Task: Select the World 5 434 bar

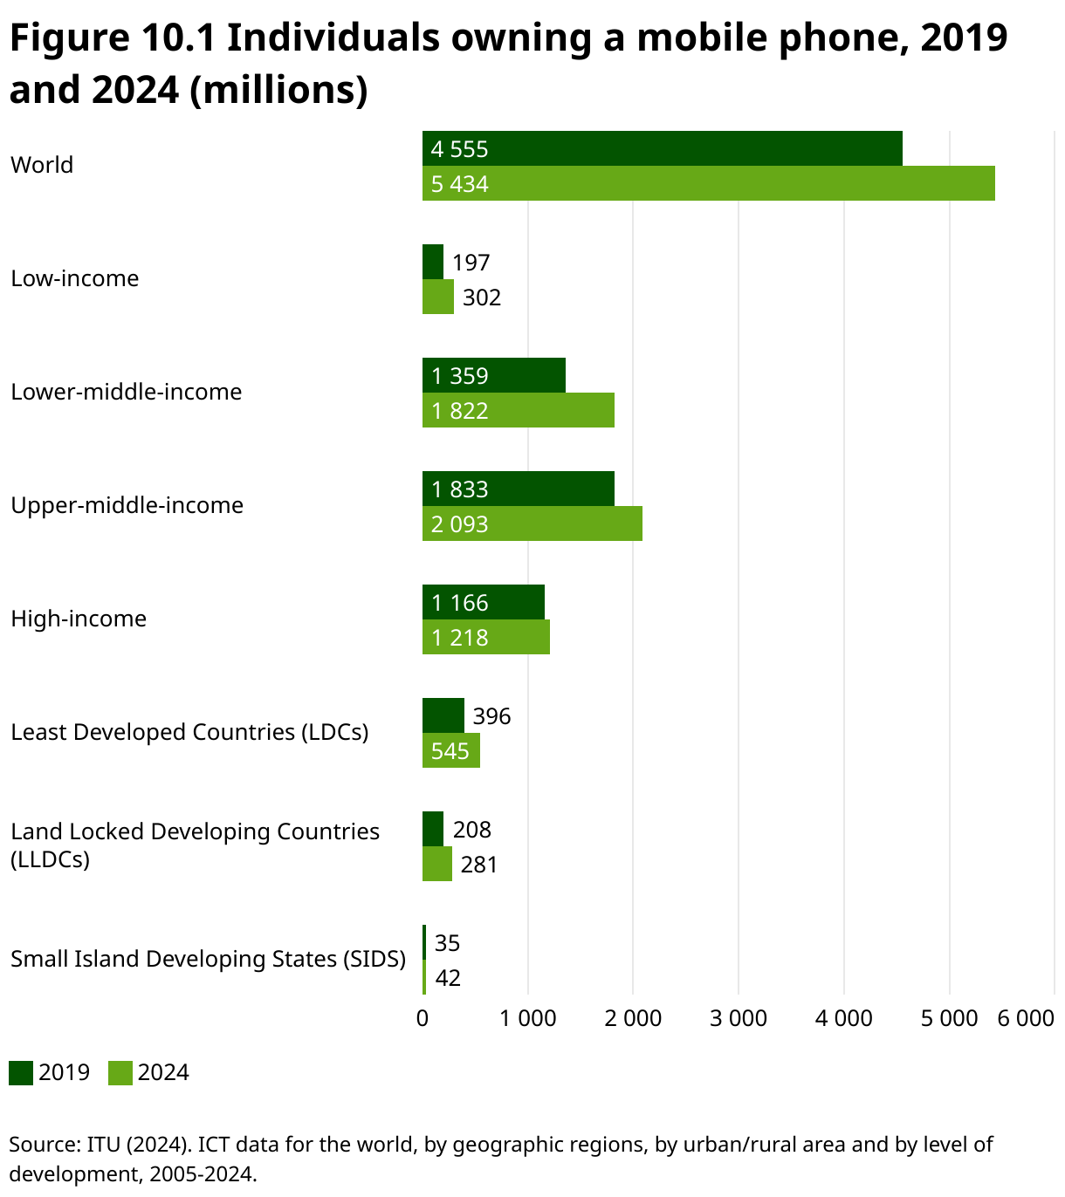Action: coord(698,184)
